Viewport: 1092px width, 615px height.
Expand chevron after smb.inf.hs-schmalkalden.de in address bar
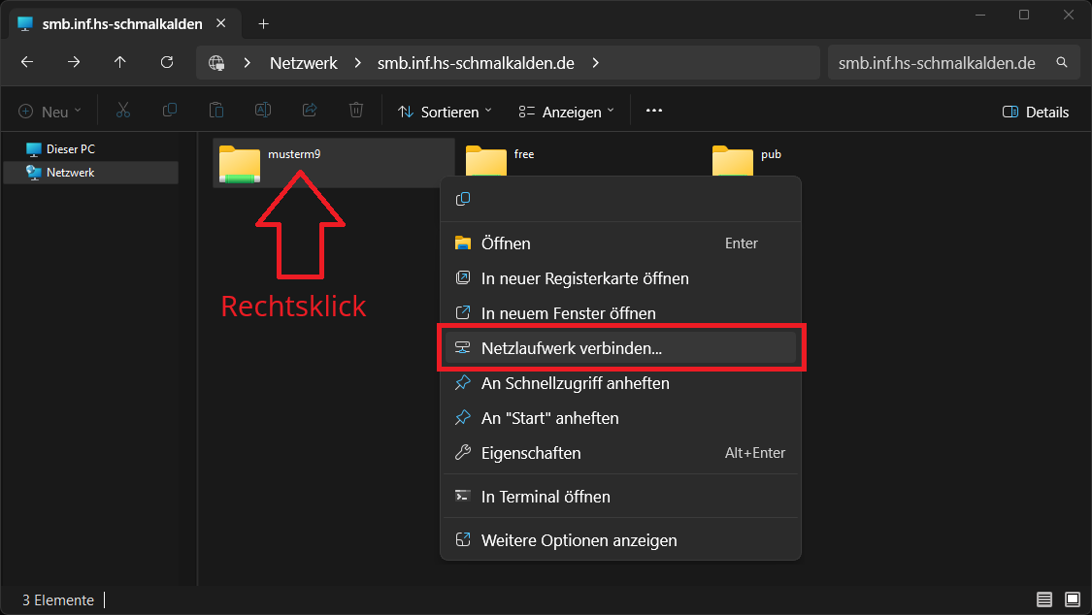point(596,63)
